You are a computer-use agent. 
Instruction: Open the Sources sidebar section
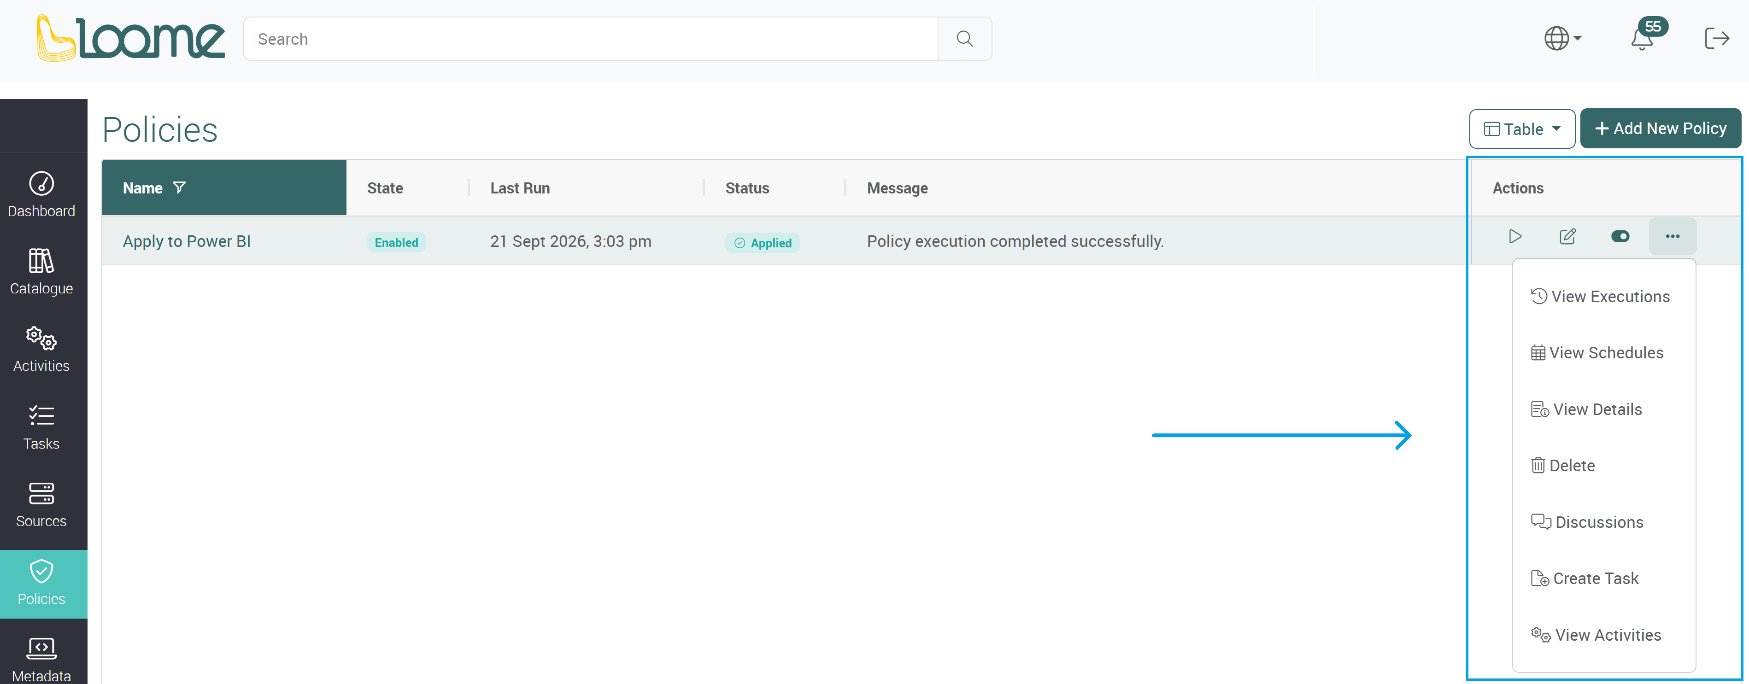coord(41,504)
